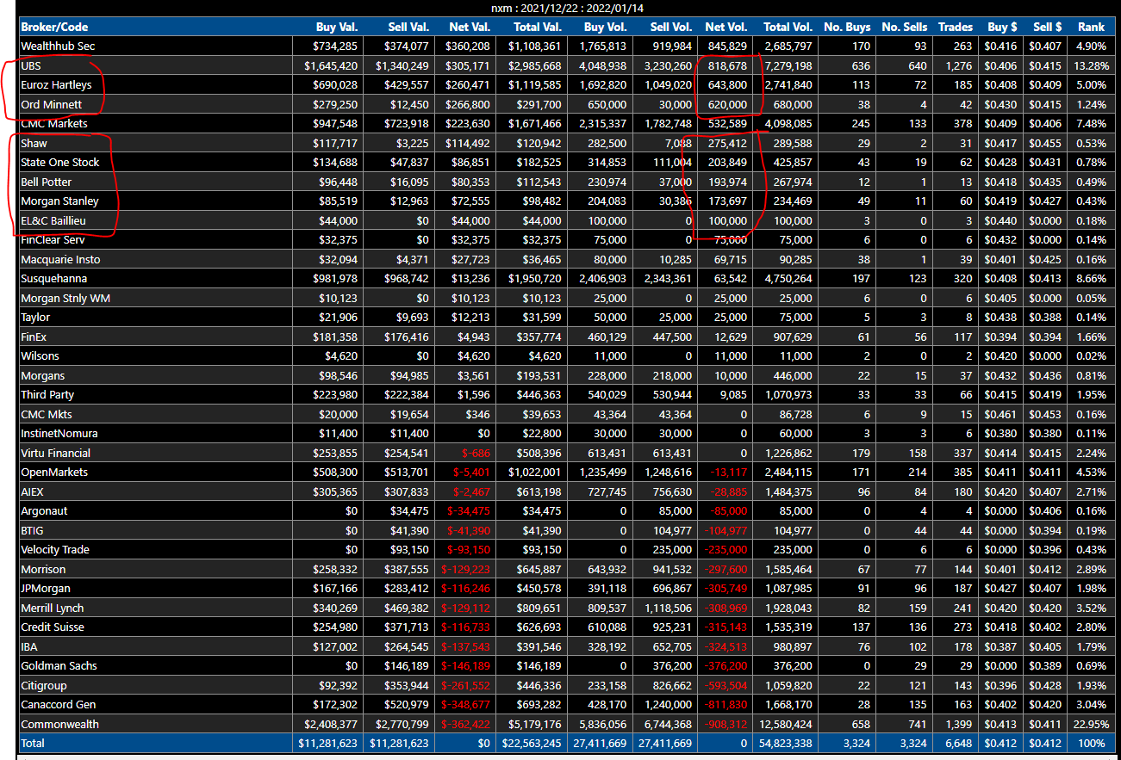Click Commonwealth net value $-362,422

pos(465,724)
